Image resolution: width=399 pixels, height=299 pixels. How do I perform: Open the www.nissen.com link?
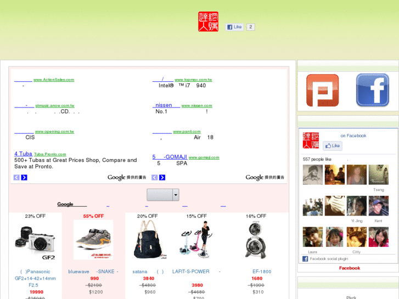point(196,105)
